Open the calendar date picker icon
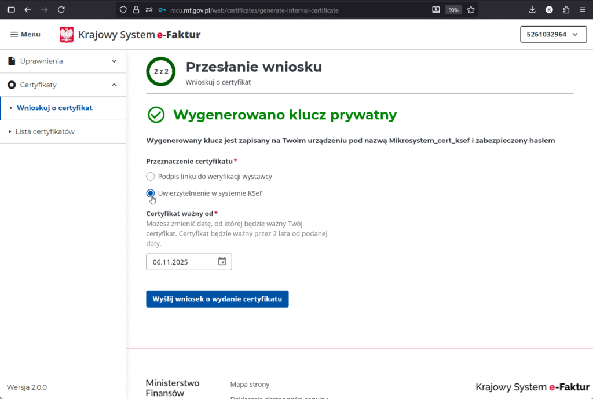The width and height of the screenshot is (593, 399). [x=222, y=262]
